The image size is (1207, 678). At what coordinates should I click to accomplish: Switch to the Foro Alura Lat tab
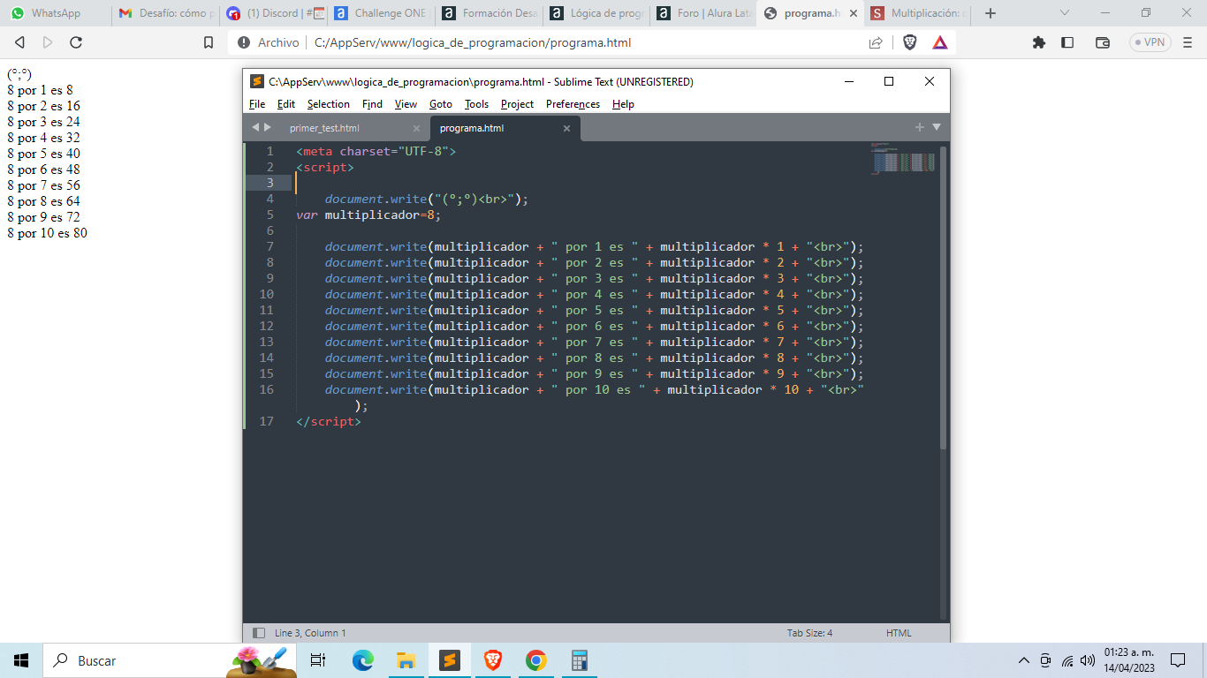pos(704,13)
